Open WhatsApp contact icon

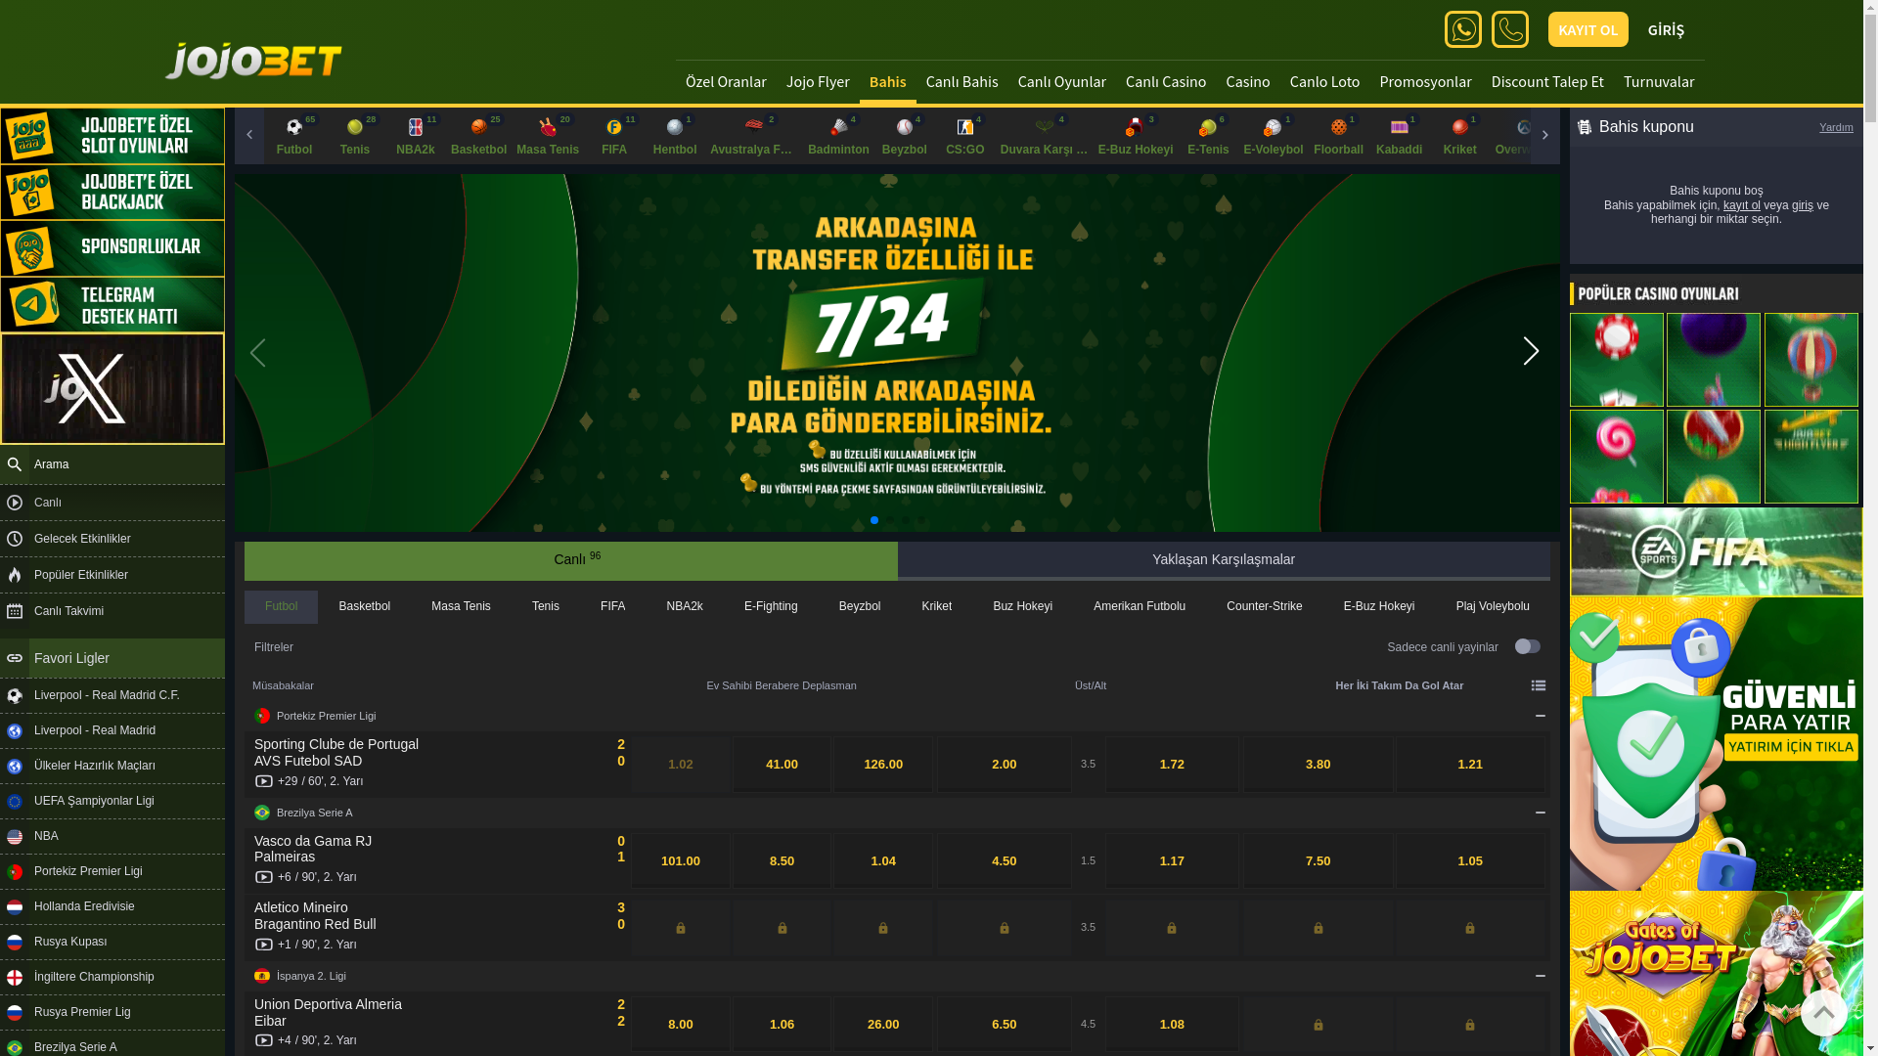tap(1462, 29)
